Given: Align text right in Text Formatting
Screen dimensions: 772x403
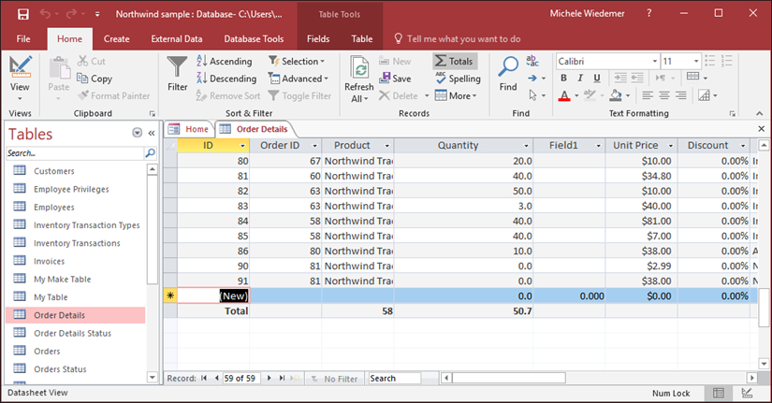Looking at the screenshot, I should [681, 95].
